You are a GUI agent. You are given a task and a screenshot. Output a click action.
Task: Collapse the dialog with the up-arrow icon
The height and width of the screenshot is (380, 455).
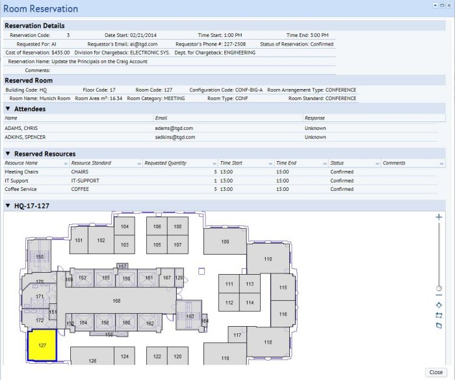coord(435,5)
